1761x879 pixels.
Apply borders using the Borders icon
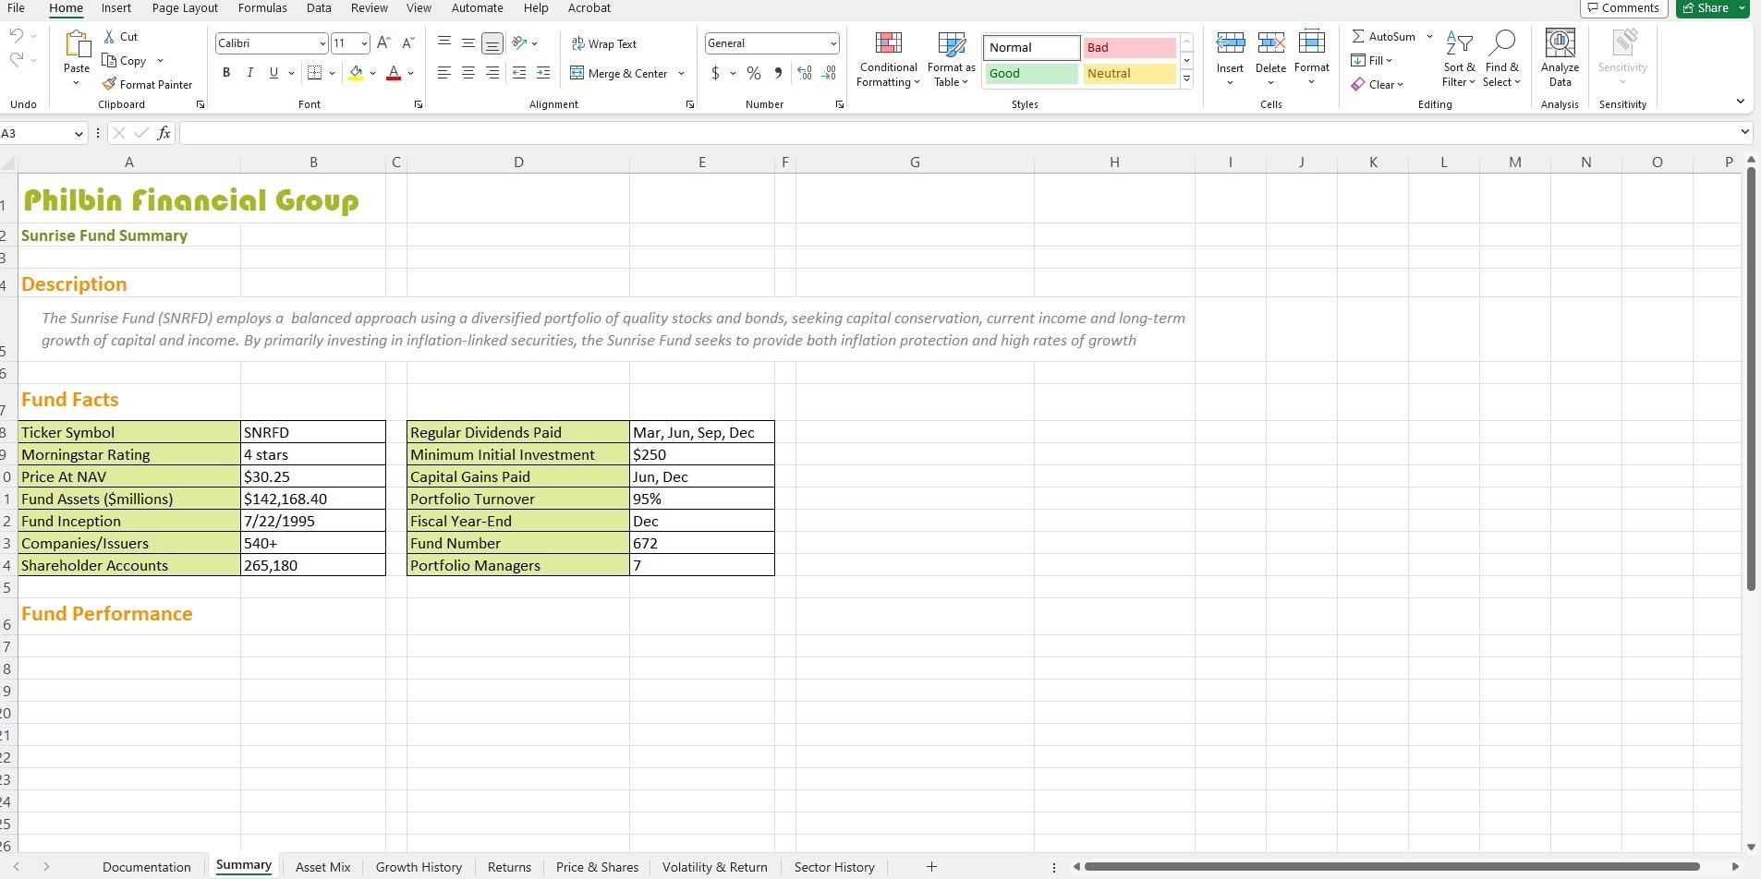point(314,73)
